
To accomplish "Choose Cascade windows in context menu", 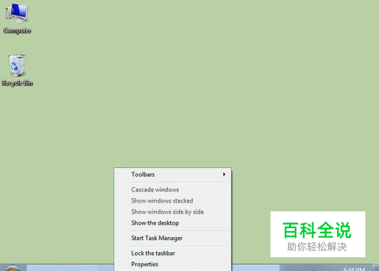I will point(173,189).
